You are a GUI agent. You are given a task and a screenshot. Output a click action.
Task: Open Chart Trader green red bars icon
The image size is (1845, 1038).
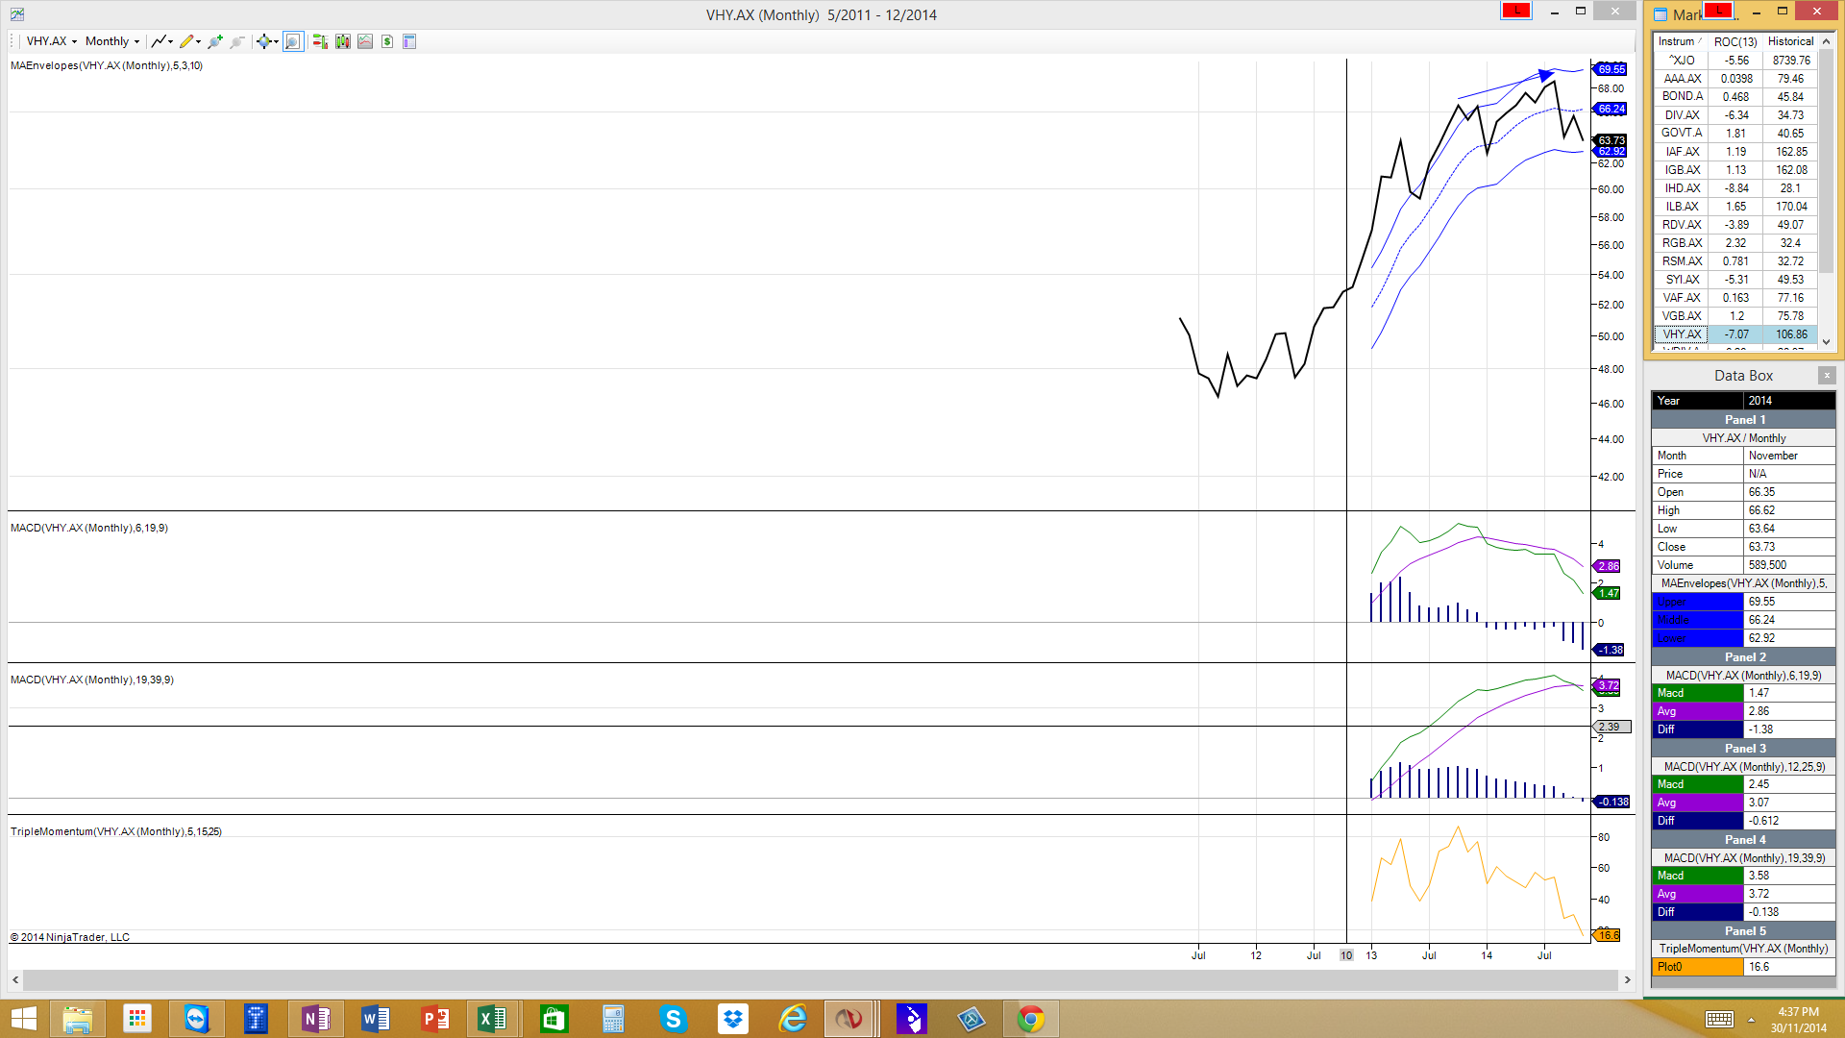coord(320,41)
